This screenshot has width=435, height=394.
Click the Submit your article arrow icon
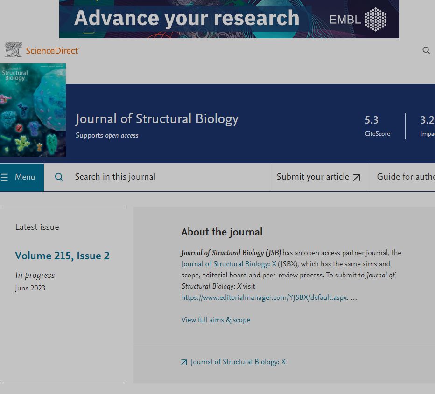click(357, 177)
